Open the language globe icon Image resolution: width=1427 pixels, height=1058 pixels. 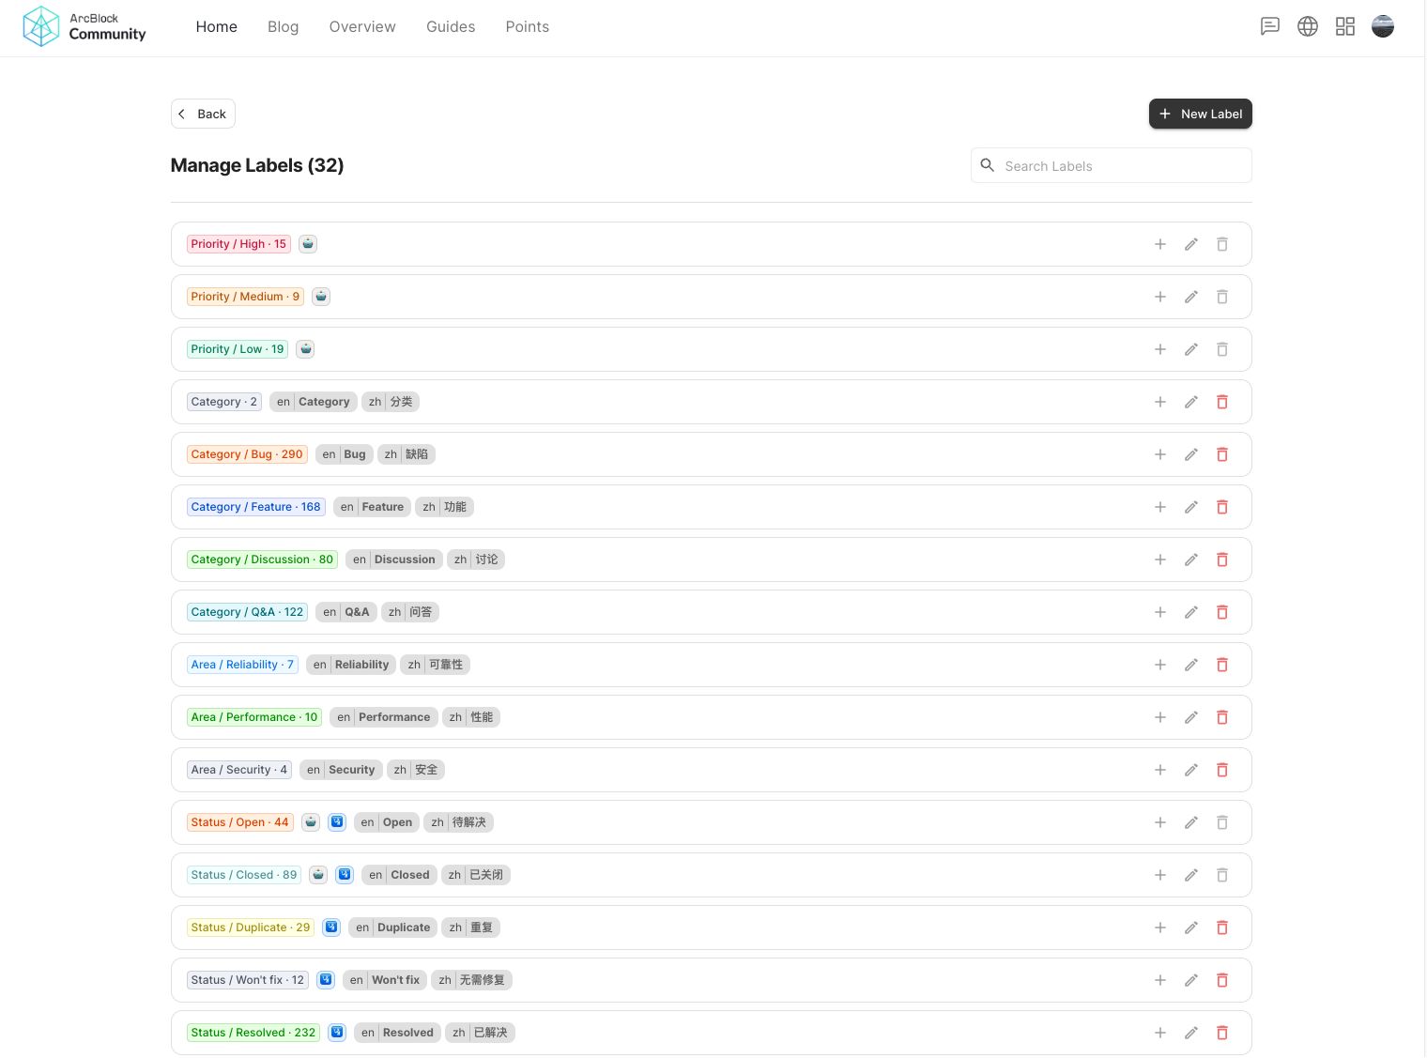tap(1307, 26)
